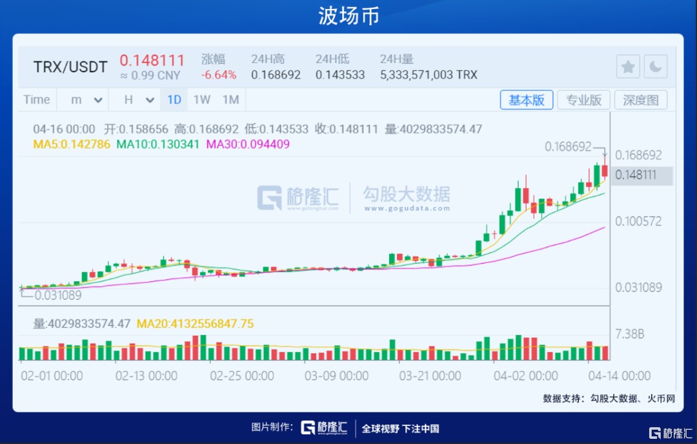This screenshot has width=697, height=444.
Task: Click the 数据支持 data source credit
Action: tap(609, 398)
